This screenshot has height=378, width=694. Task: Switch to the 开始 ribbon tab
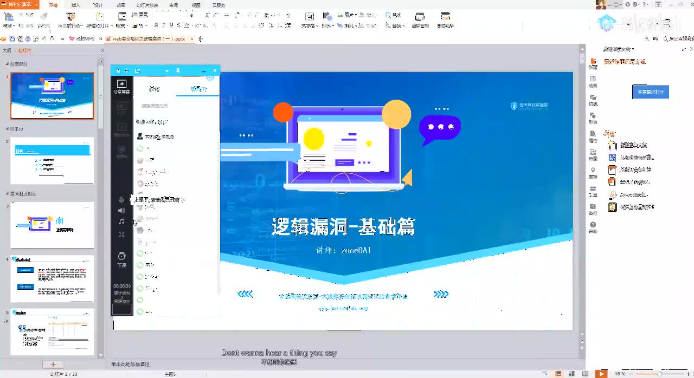(x=53, y=5)
